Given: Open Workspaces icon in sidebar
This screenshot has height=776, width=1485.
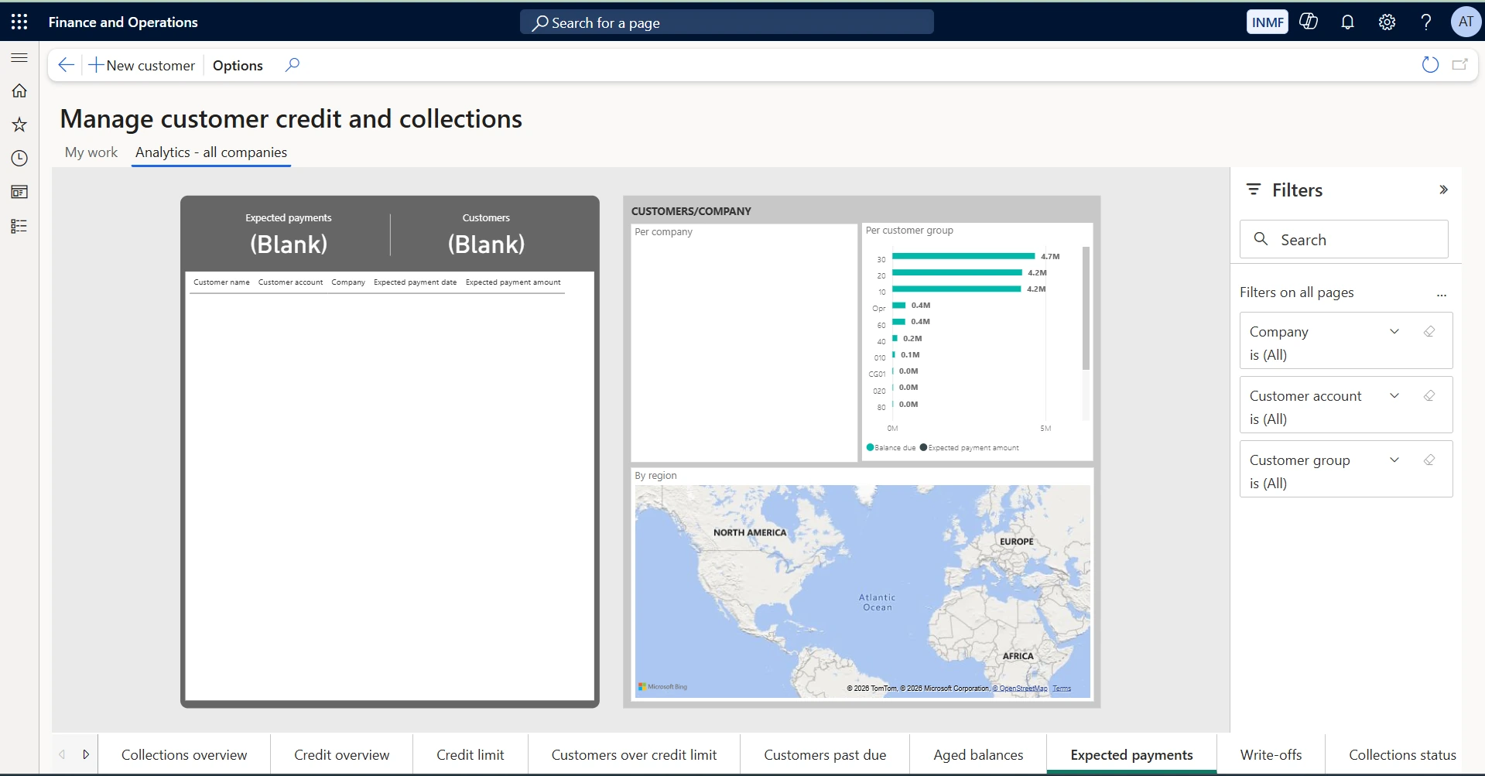Looking at the screenshot, I should point(19,192).
